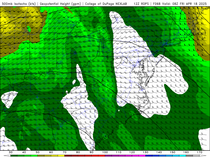Pick the bright yellow swatch ending at 70
The height and width of the screenshot is (157, 210).
61,156
